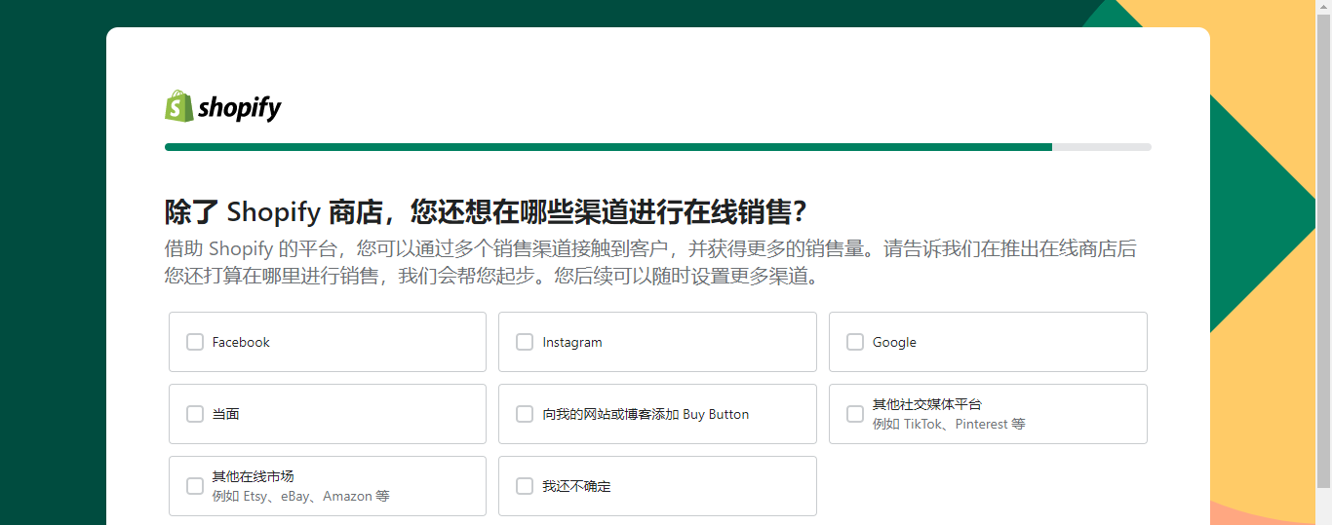This screenshot has width=1332, height=525.
Task: Check the Facebook checkbox
Action: click(195, 342)
